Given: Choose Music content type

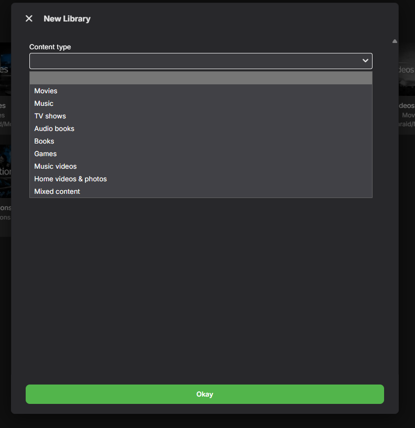Looking at the screenshot, I should point(201,103).
